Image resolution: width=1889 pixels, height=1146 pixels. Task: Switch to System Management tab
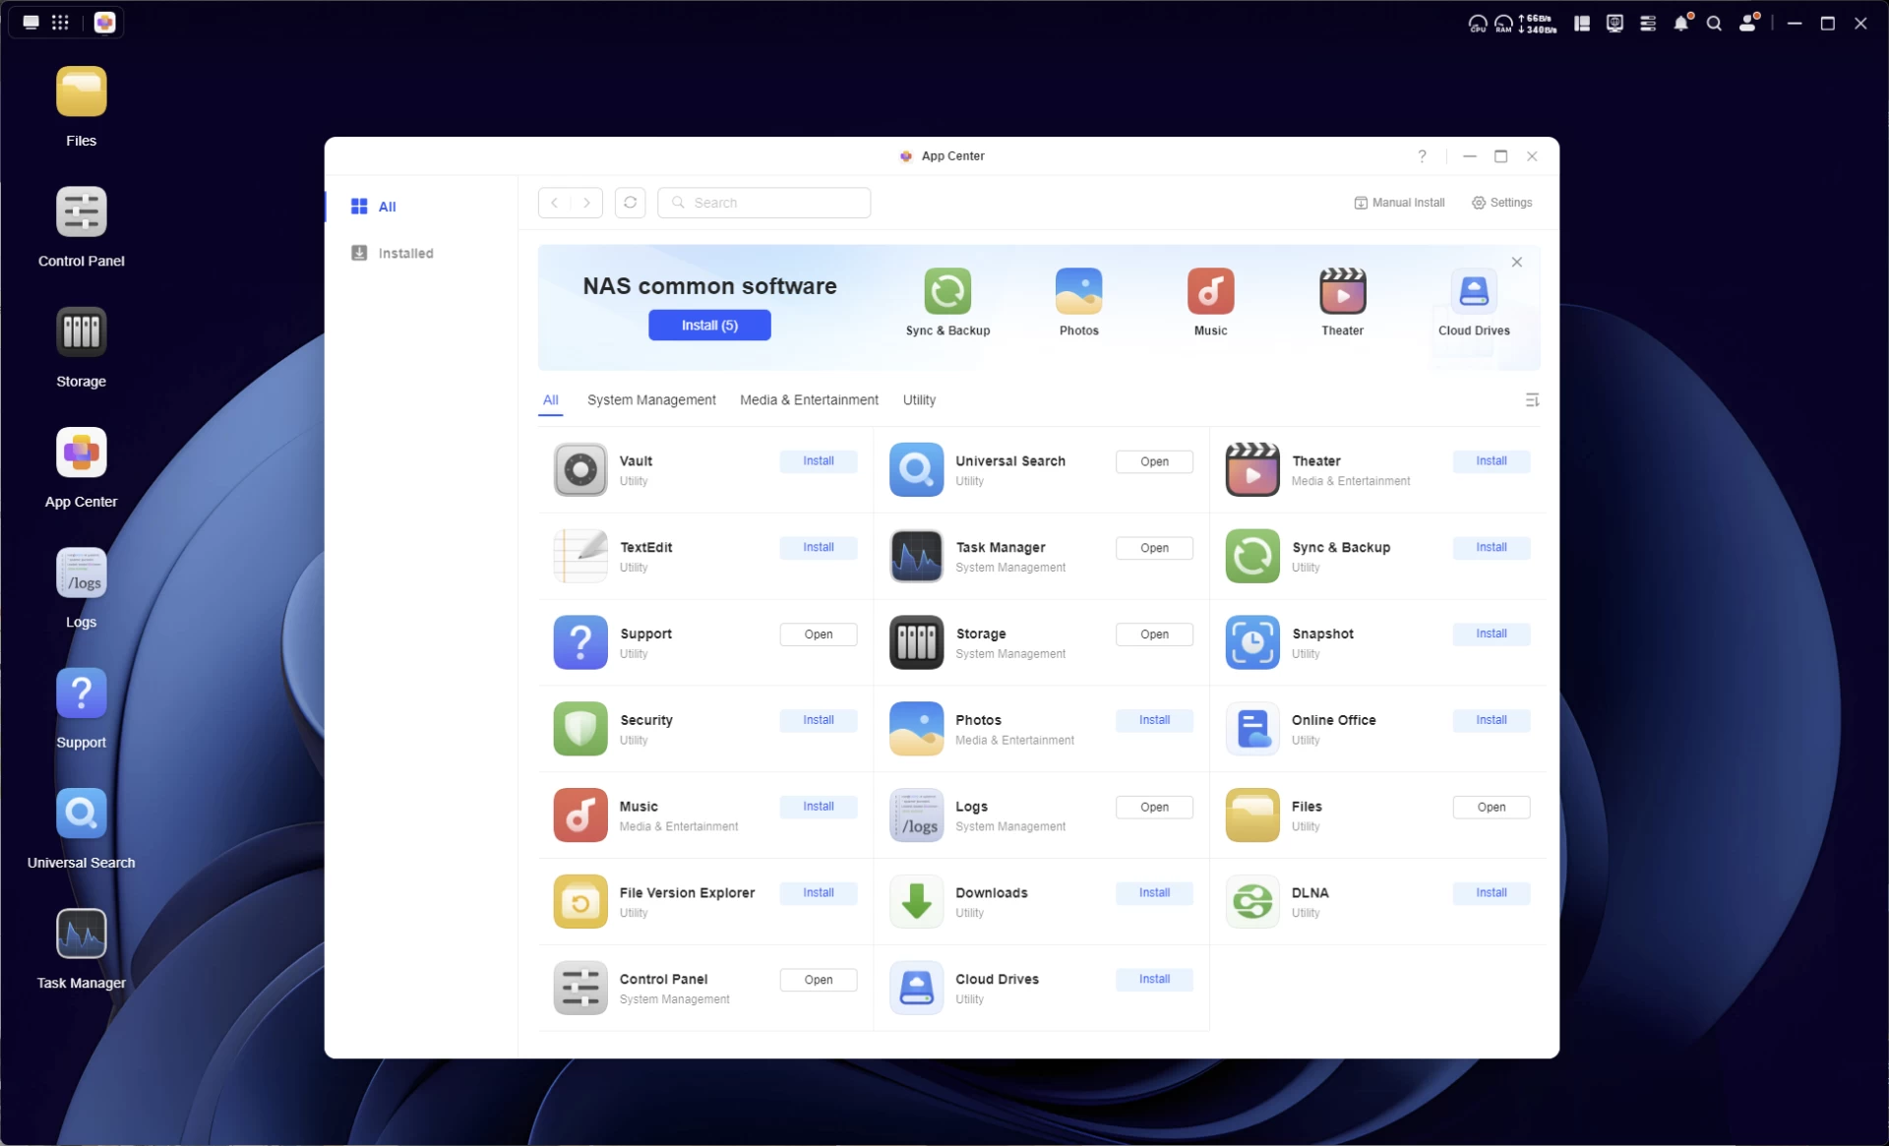[x=651, y=400]
